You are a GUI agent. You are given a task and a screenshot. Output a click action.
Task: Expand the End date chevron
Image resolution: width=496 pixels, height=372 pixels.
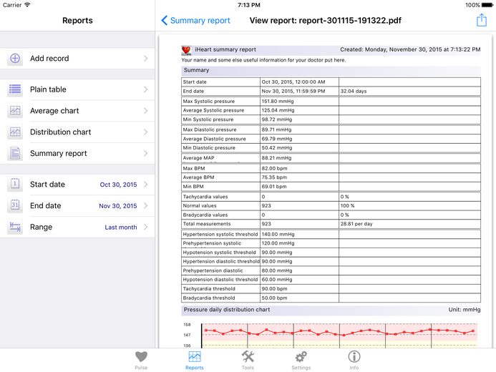pos(145,205)
